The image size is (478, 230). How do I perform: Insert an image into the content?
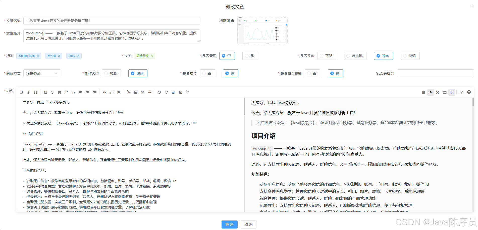coord(135,92)
